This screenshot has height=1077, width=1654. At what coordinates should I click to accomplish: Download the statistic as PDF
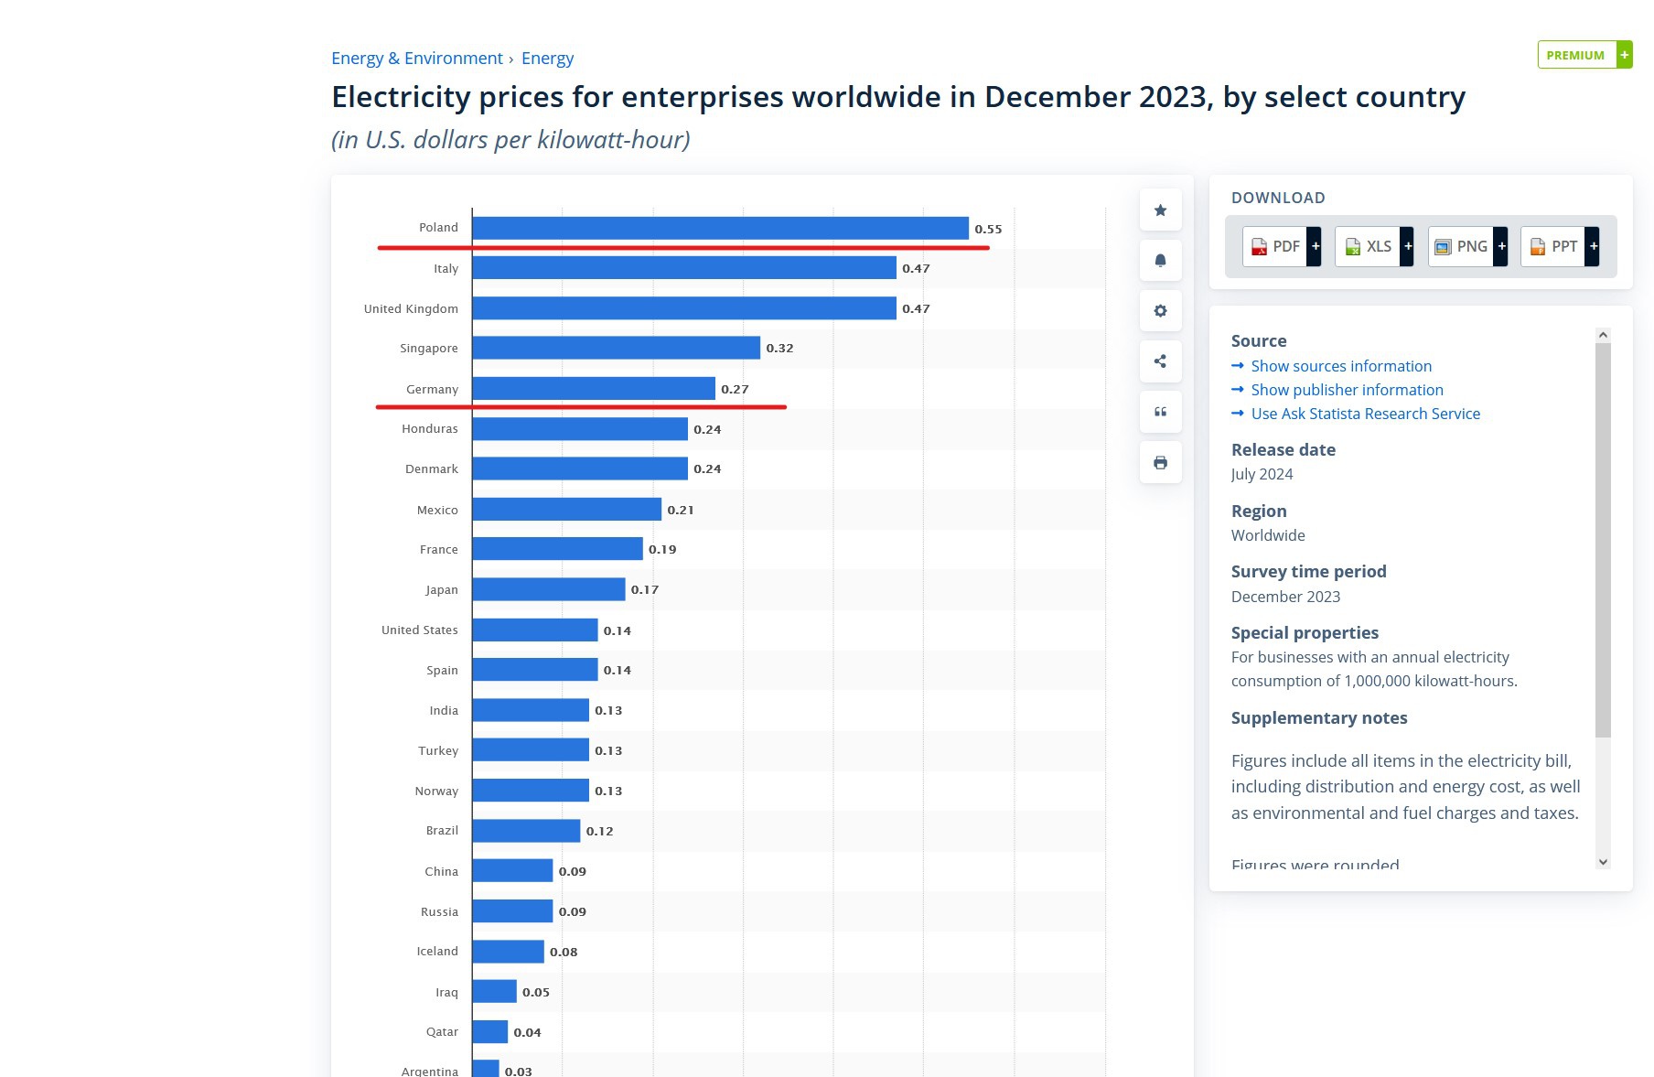1281,246
